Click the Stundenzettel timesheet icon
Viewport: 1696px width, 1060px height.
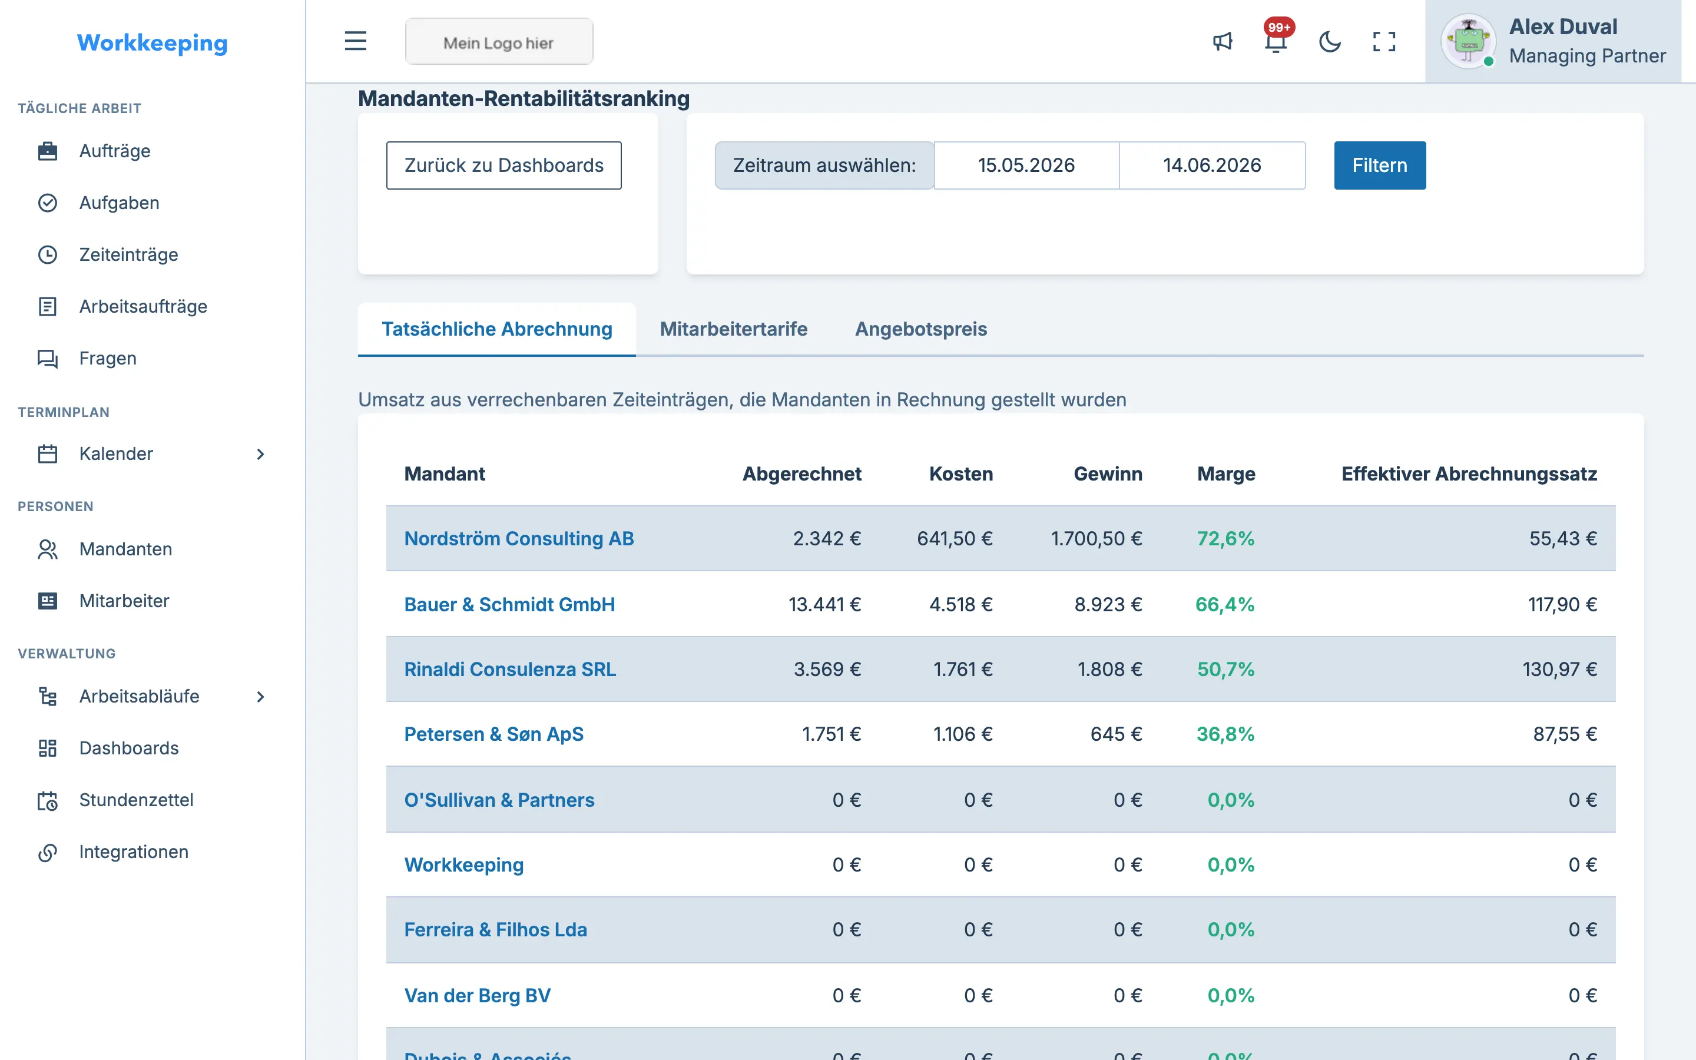click(x=47, y=800)
